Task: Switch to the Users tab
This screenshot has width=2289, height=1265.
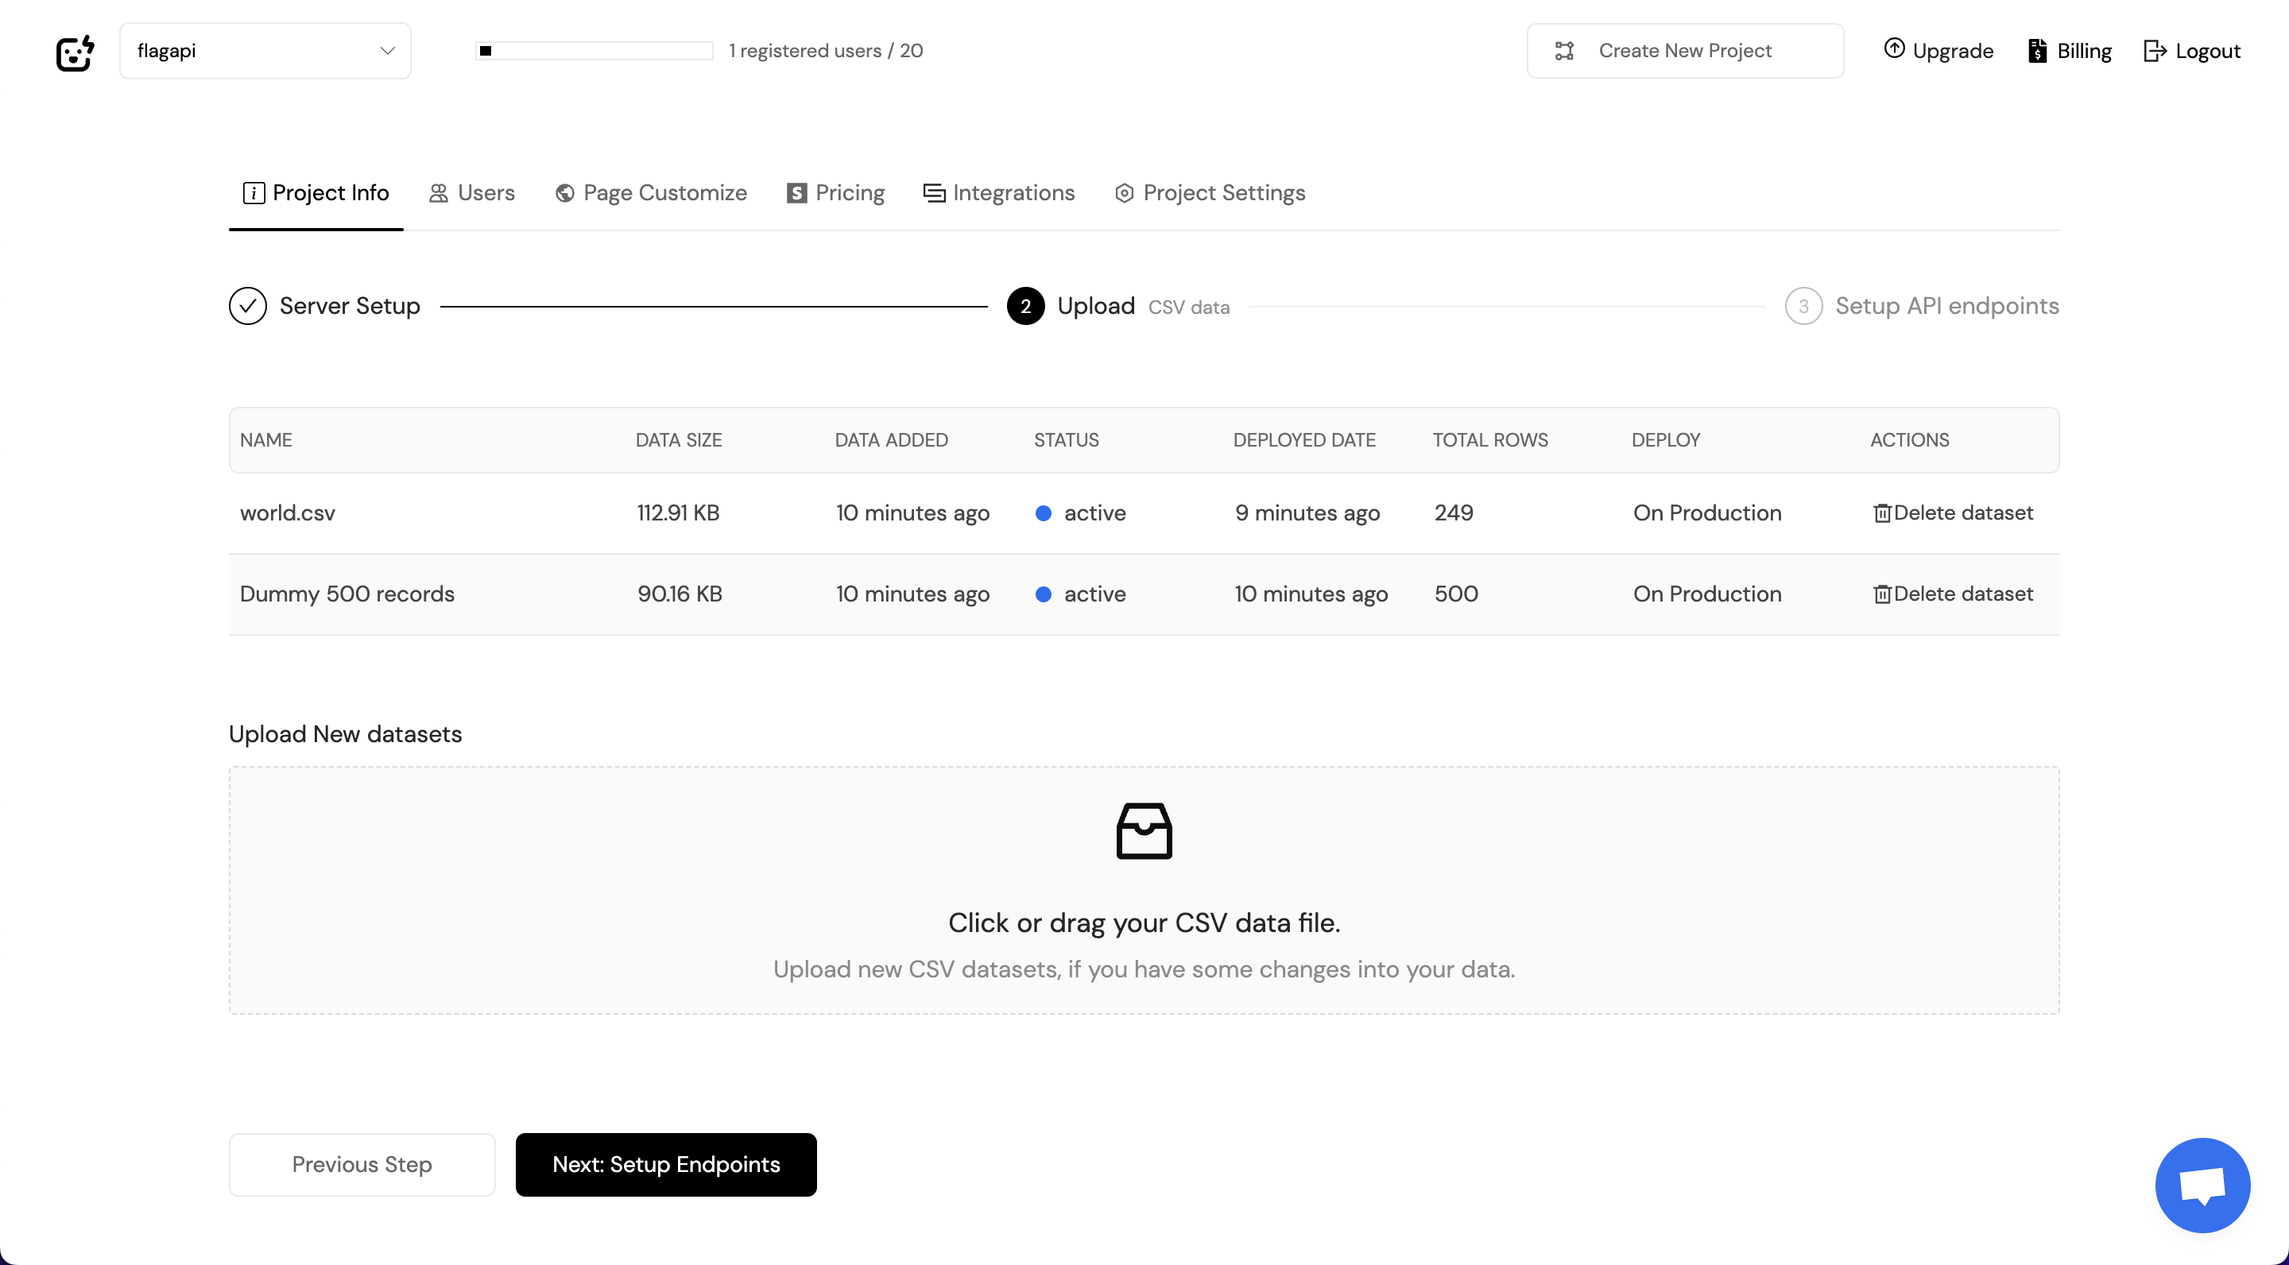Action: click(471, 193)
